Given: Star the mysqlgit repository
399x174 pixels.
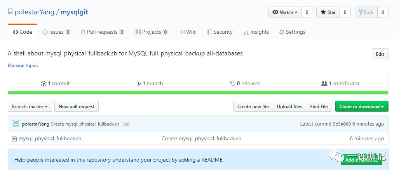Looking at the screenshot, I should click(x=328, y=12).
